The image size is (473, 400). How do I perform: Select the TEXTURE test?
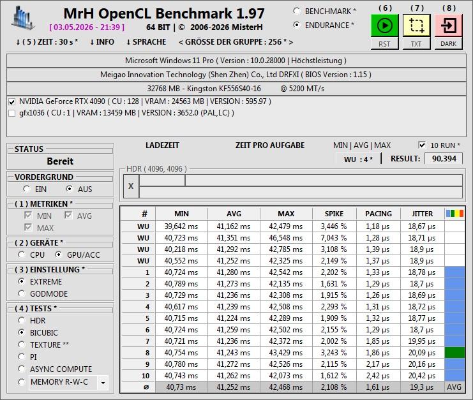click(x=22, y=344)
